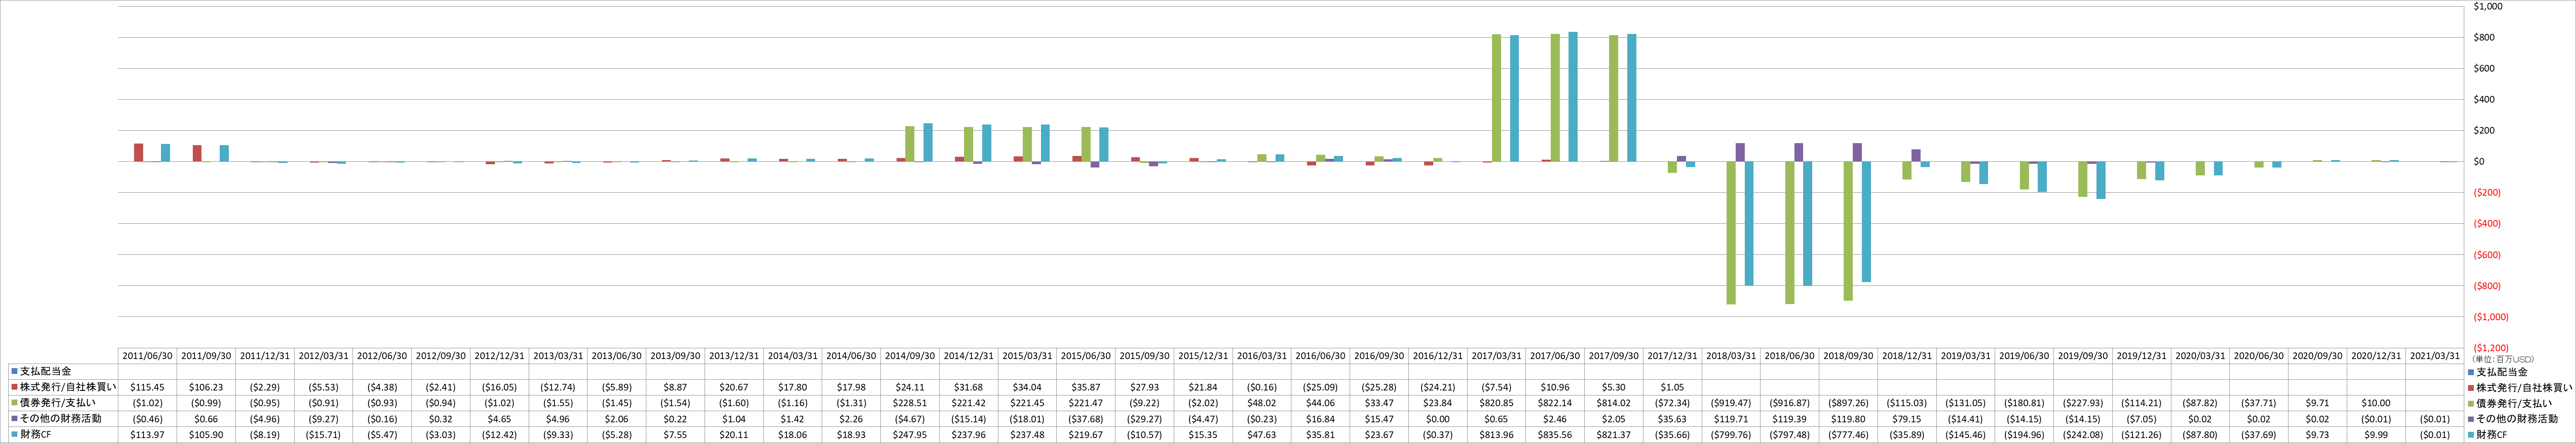Select the ($242.08) cell under 2019/09/30
Image resolution: width=2576 pixels, height=443 pixels.
pyautogui.click(x=2083, y=435)
